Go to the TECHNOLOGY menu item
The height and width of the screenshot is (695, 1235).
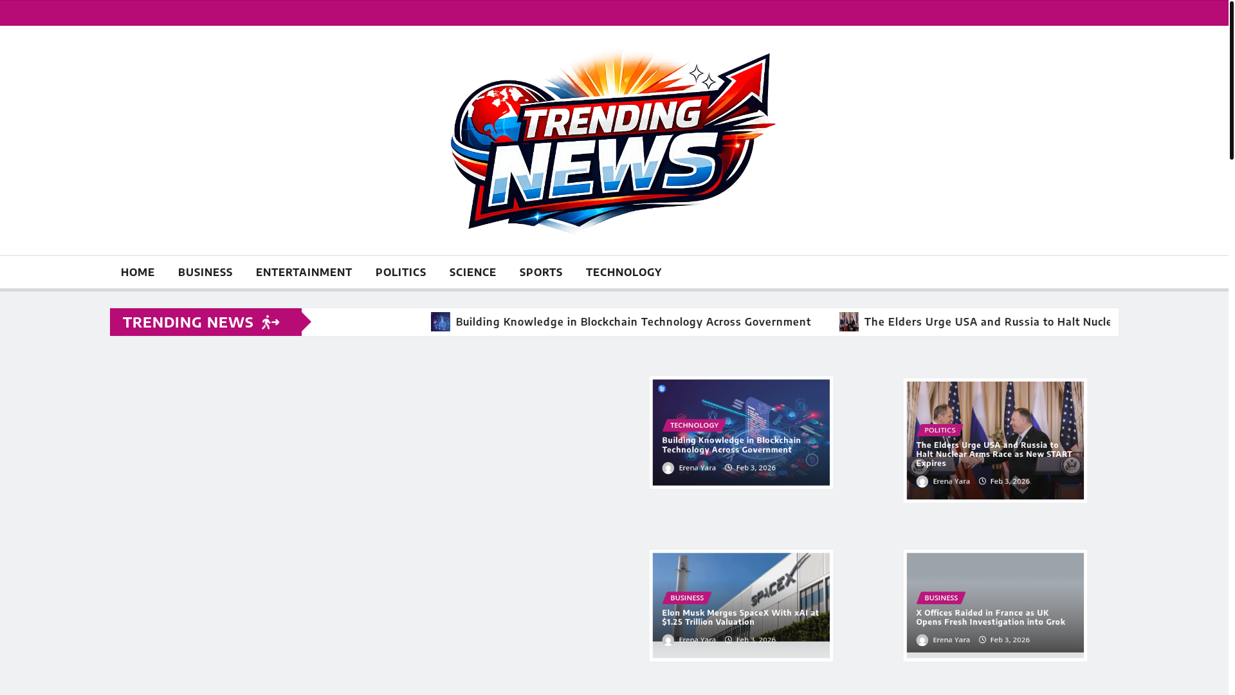(623, 272)
